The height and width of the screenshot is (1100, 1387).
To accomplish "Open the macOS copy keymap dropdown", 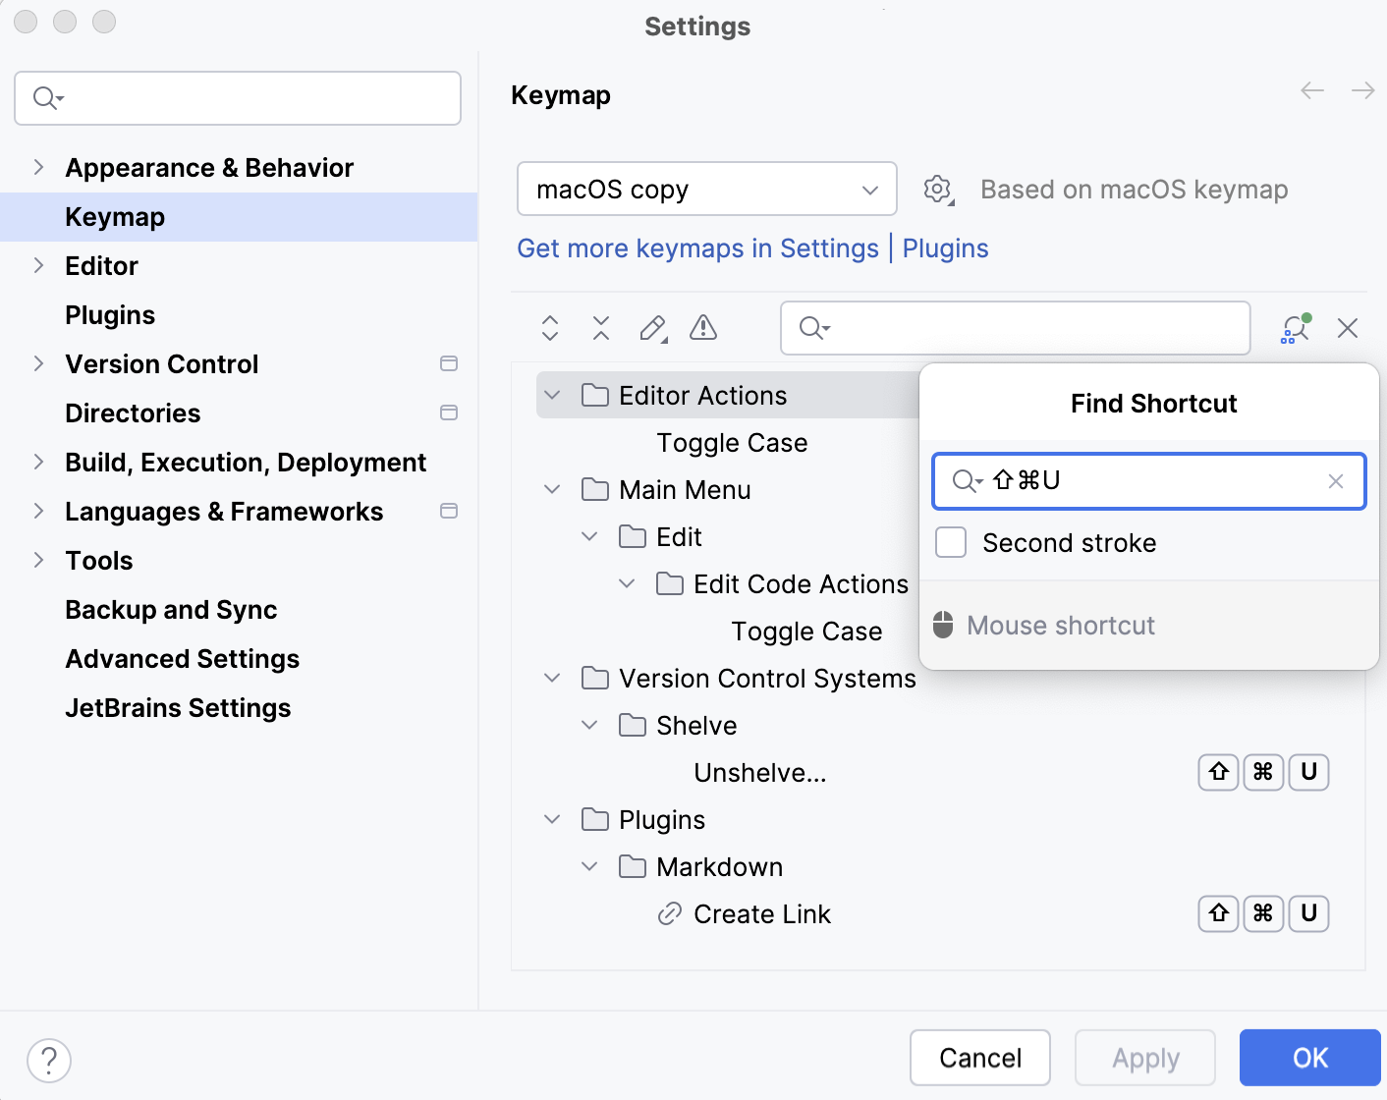I will [x=706, y=189].
